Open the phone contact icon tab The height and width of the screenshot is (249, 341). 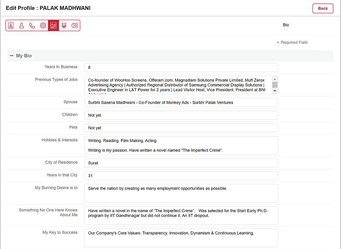pyautogui.click(x=32, y=26)
